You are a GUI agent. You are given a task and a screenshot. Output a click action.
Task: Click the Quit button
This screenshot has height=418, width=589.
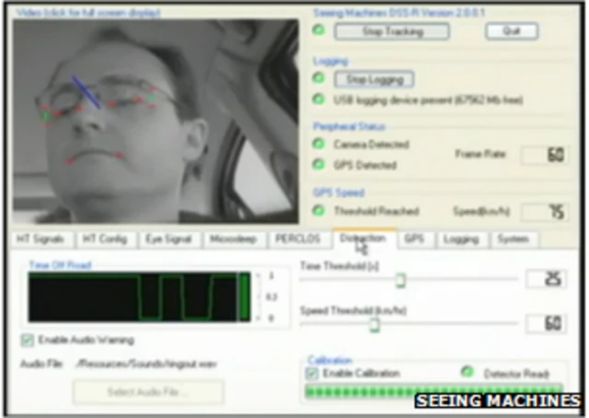click(511, 31)
